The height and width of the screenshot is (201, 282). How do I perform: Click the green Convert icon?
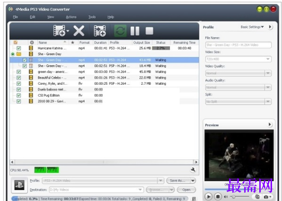[120, 31]
